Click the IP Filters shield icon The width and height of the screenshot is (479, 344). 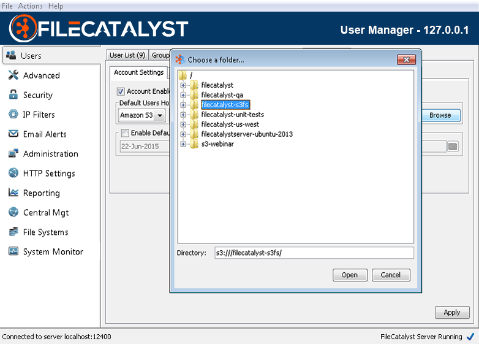click(x=12, y=115)
